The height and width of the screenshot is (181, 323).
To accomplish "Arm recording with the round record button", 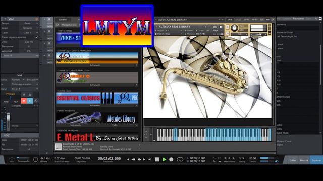I will pos(171,159).
